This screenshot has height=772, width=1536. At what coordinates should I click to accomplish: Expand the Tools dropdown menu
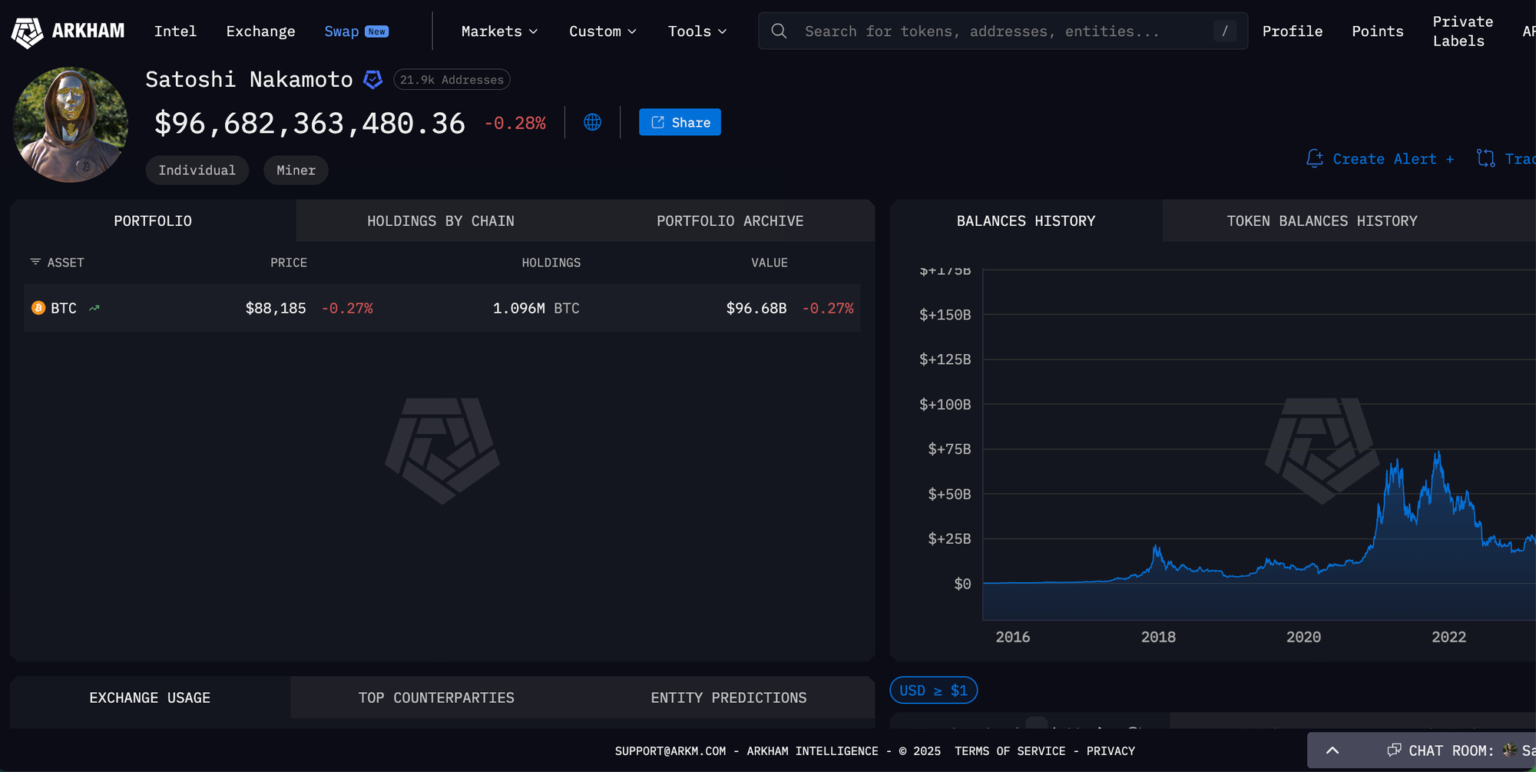[x=697, y=31]
